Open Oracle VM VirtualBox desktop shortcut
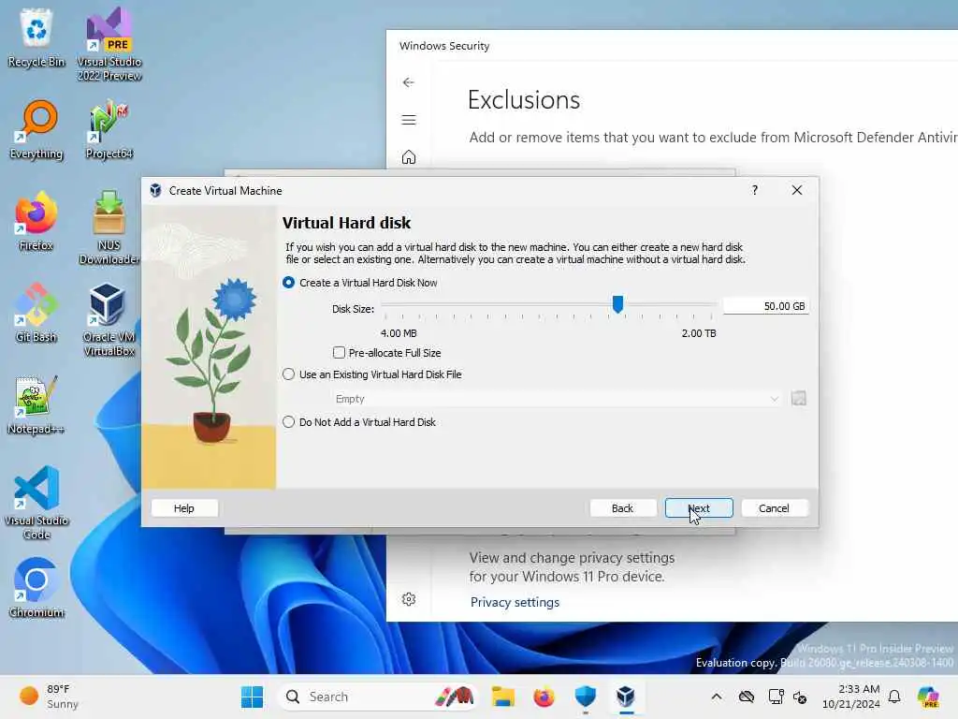Viewport: 958px width, 719px height. (x=109, y=319)
